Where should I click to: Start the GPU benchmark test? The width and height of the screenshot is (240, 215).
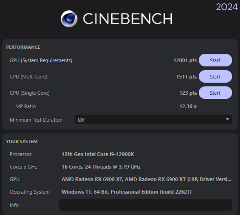point(215,60)
